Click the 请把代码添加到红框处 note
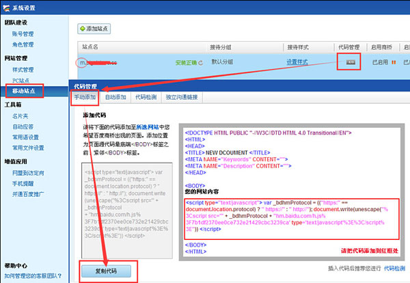The image size is (410, 283). [x=370, y=251]
